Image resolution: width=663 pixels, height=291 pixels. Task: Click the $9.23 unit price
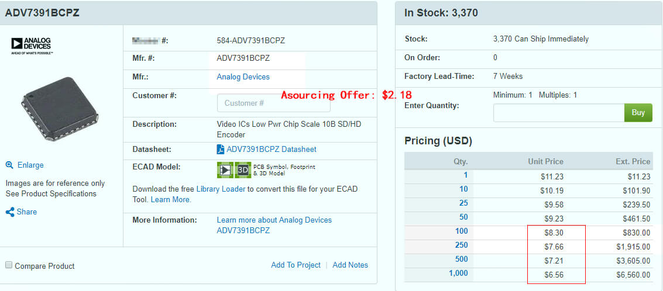[554, 219]
